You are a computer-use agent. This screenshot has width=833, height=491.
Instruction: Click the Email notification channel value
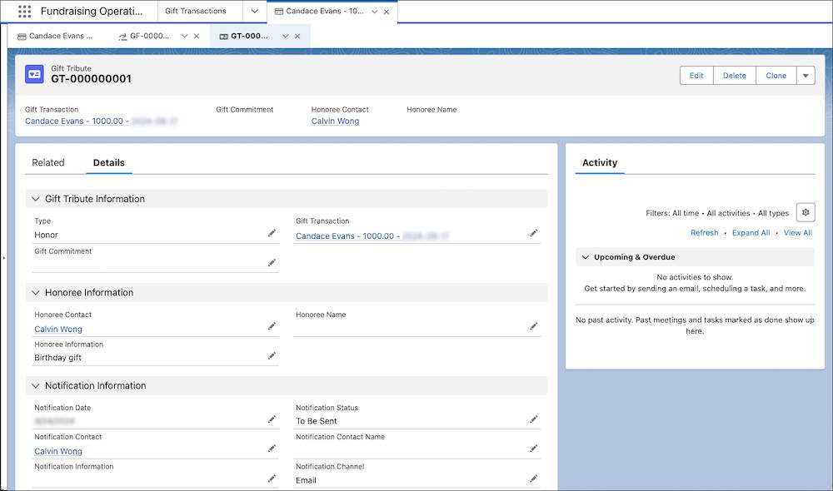click(306, 480)
